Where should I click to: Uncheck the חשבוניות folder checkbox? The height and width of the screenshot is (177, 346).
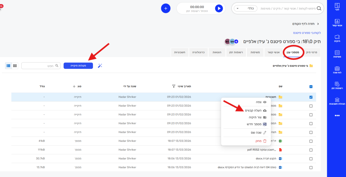click(311, 97)
